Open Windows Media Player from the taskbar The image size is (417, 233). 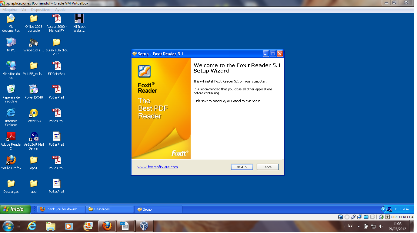pyautogui.click(x=69, y=226)
